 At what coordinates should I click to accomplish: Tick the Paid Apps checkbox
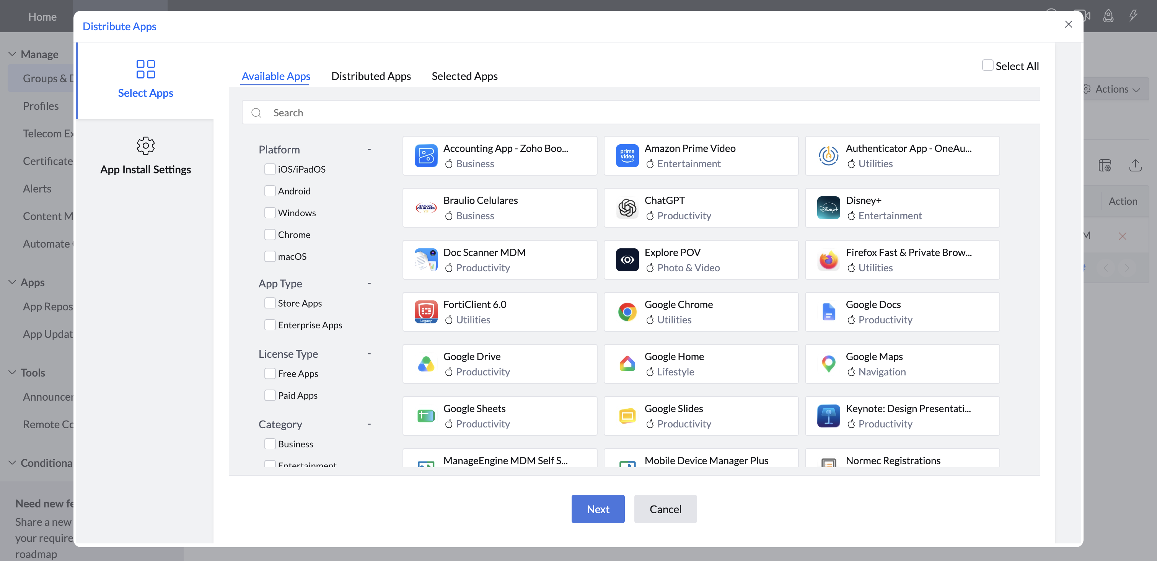(270, 395)
